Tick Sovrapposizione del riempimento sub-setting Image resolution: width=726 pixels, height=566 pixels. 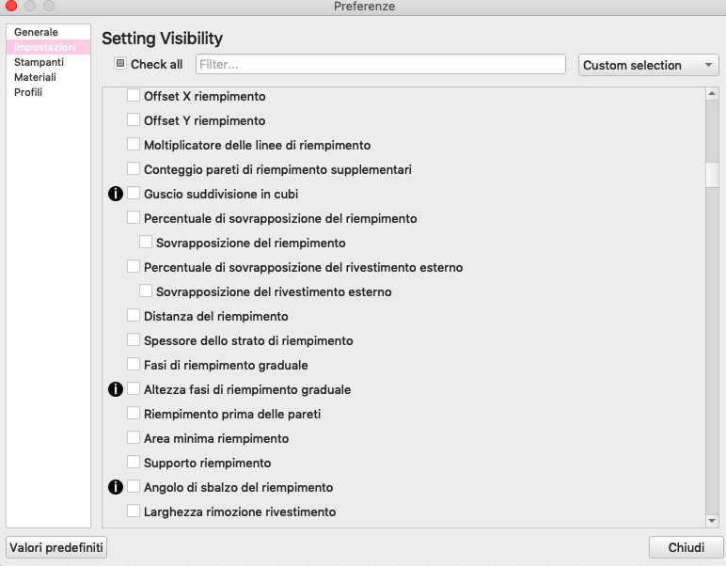pos(146,243)
